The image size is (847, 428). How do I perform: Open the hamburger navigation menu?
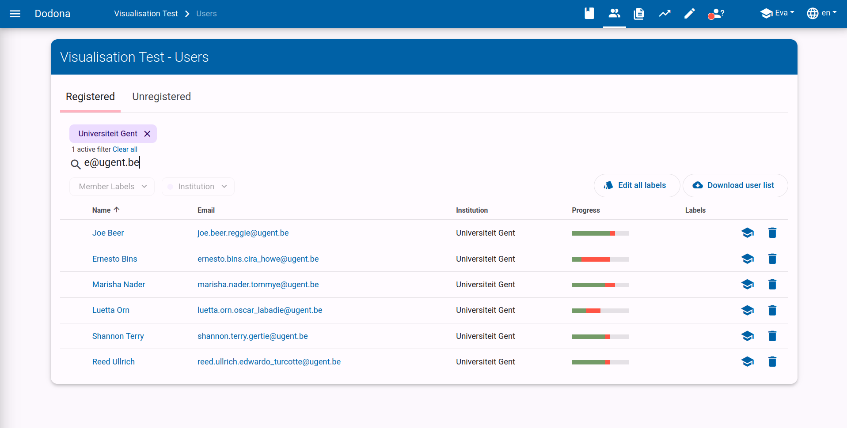tap(15, 14)
